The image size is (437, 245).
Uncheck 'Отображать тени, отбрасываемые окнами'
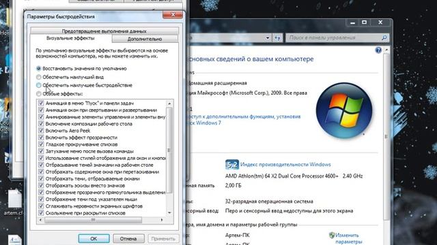click(41, 178)
